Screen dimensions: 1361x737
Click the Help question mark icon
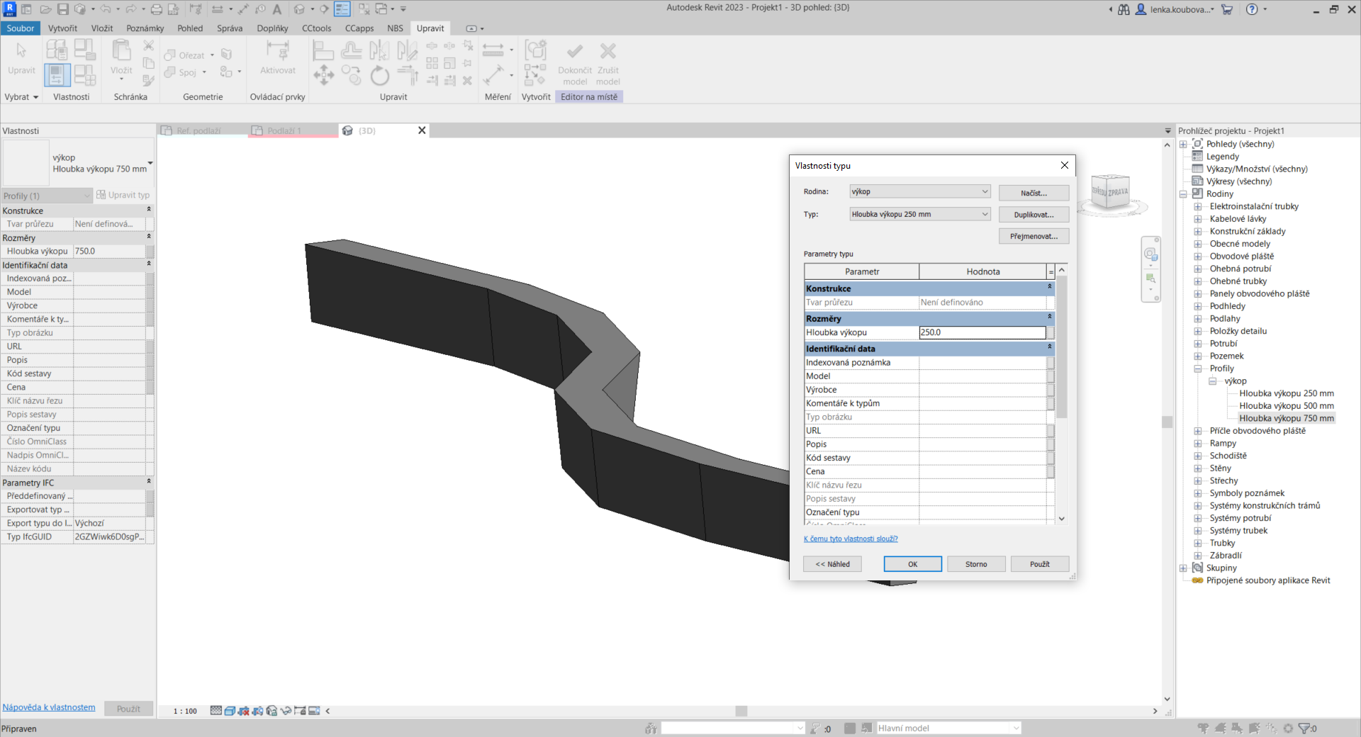point(1252,9)
